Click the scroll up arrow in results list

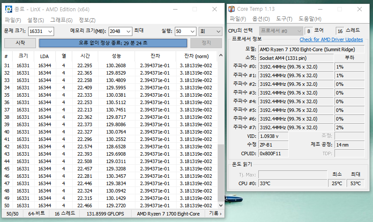[221, 55]
